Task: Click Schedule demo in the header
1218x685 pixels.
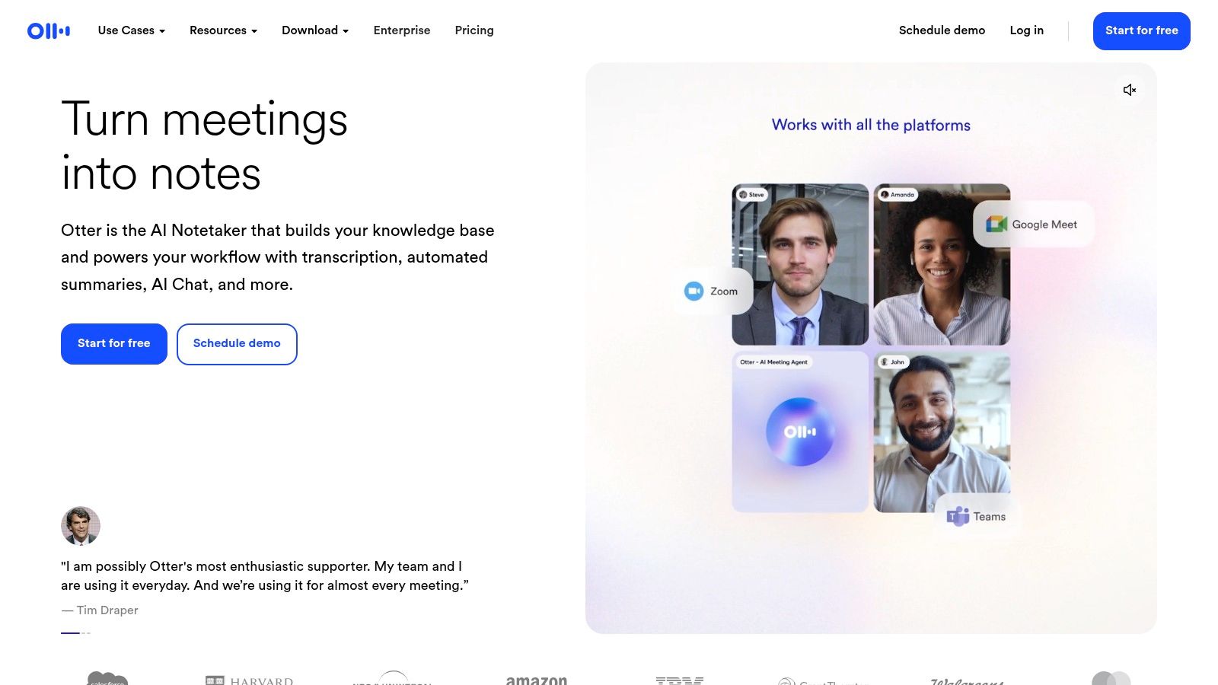Action: pyautogui.click(x=942, y=30)
